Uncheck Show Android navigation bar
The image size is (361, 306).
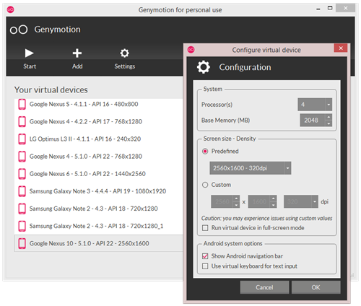(205, 256)
